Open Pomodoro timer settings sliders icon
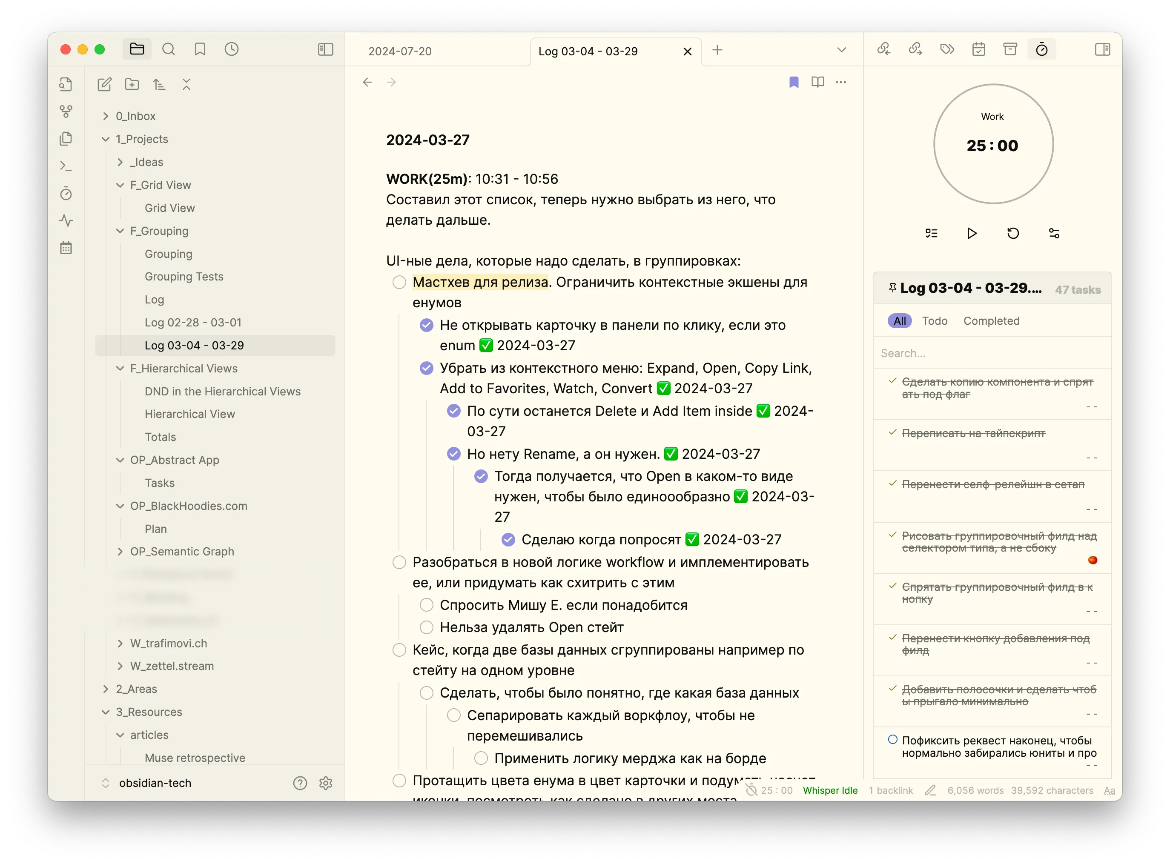 tap(1054, 233)
